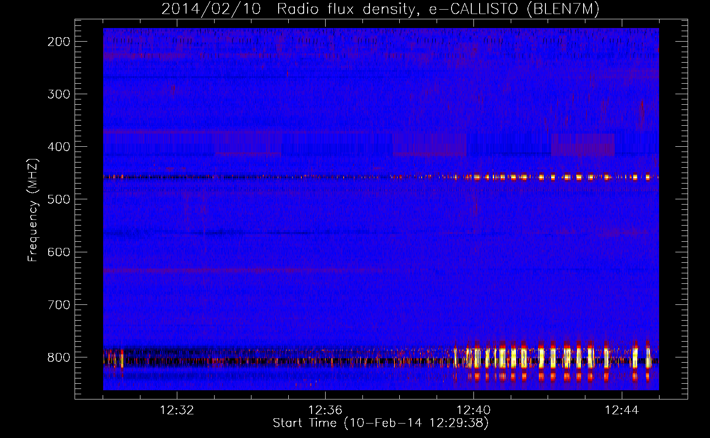Click the 200 frequency tick label
Image resolution: width=710 pixels, height=438 pixels.
tap(59, 42)
